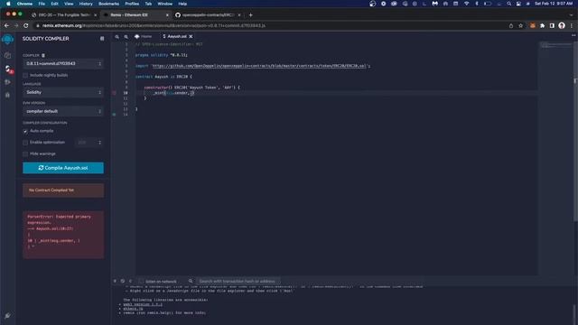Open the Deploy & Run Transactions sidebar icon

(x=7, y=82)
